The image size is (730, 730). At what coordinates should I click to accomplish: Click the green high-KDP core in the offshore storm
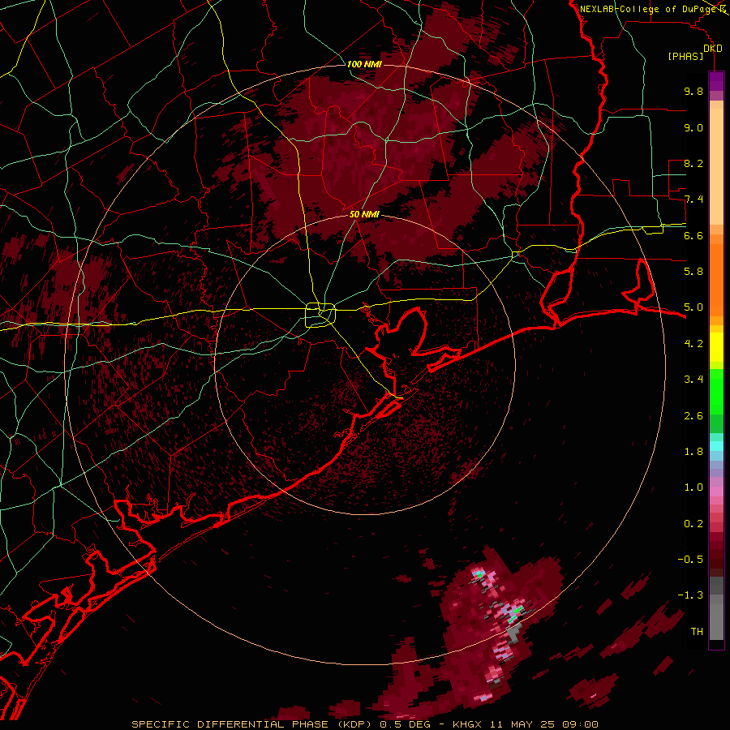pyautogui.click(x=514, y=614)
